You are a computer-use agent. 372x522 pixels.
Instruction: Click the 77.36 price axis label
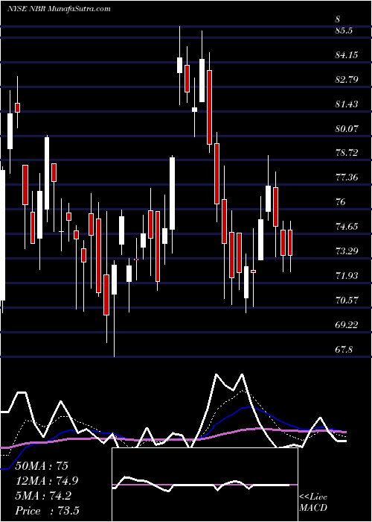(347, 177)
